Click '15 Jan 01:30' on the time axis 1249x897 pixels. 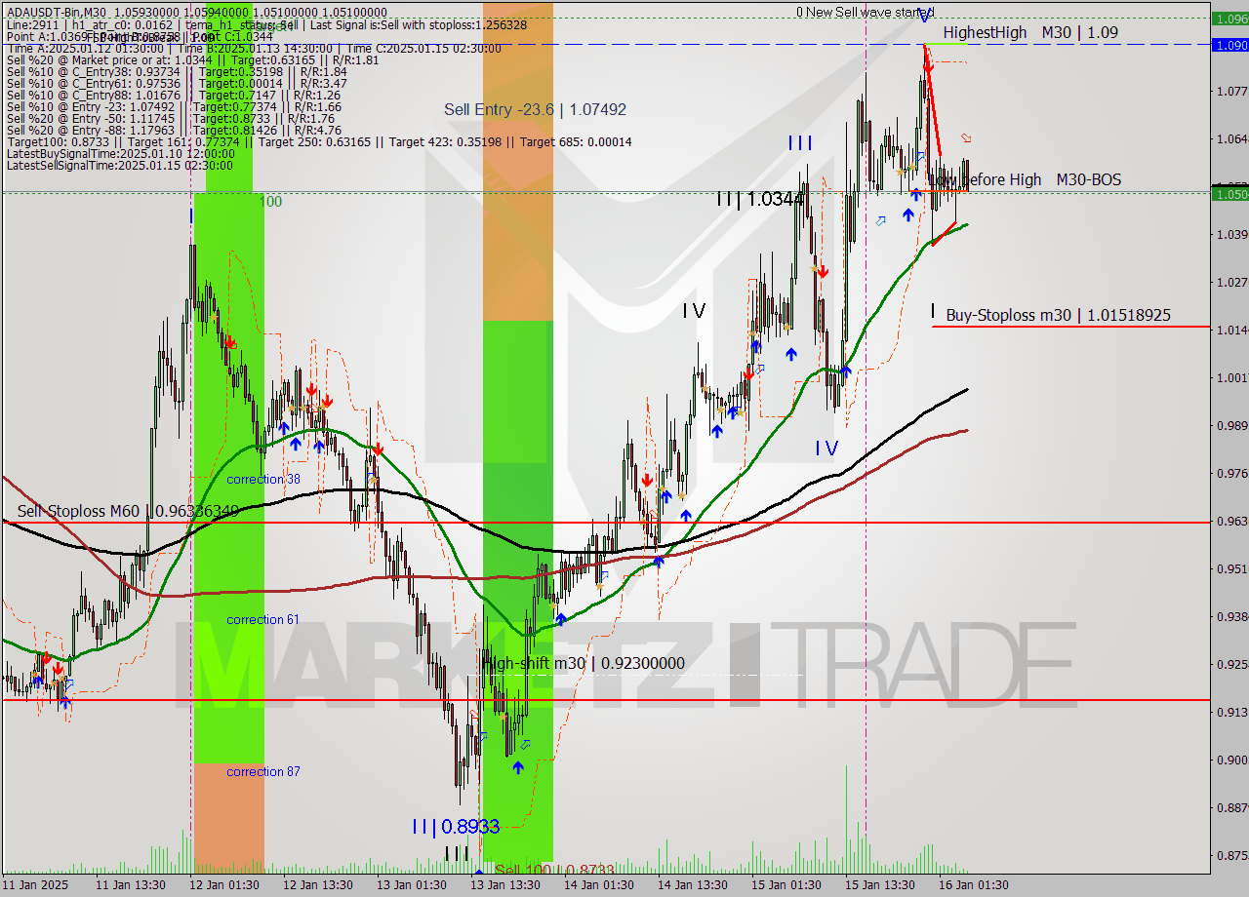click(x=785, y=884)
